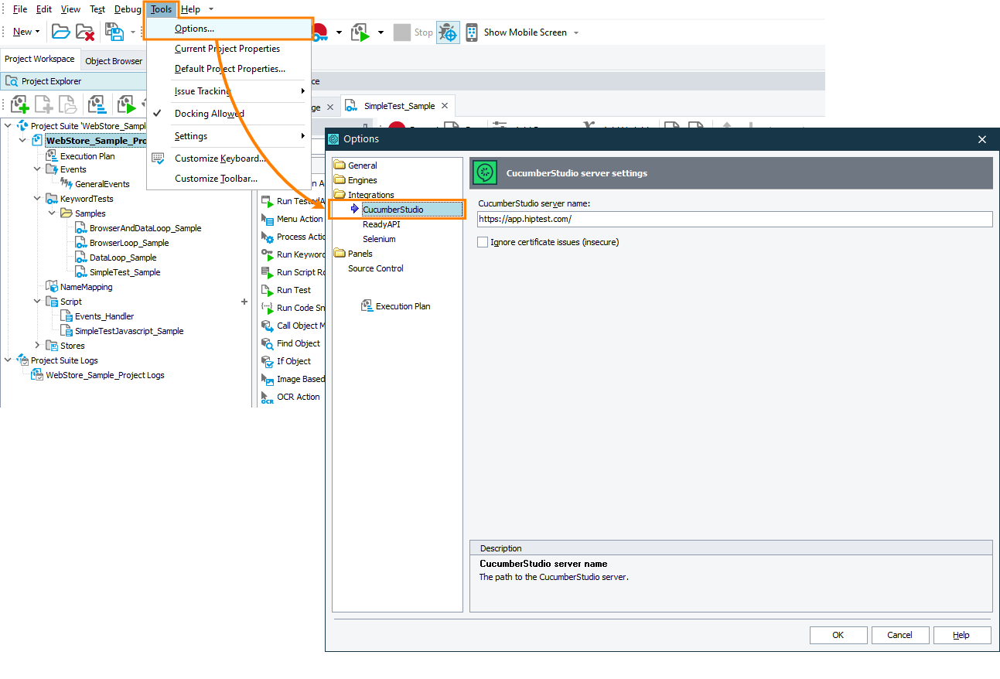Collapse the Project Suite Logs node
The height and width of the screenshot is (679, 1000).
pyautogui.click(x=8, y=360)
